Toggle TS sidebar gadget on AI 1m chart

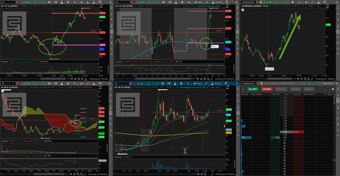pyautogui.click(x=111, y=14)
